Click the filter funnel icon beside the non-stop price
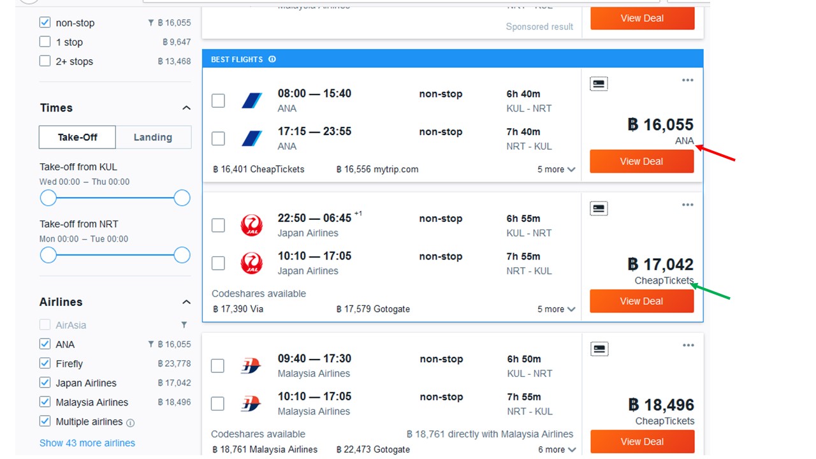The image size is (816, 459). (151, 23)
